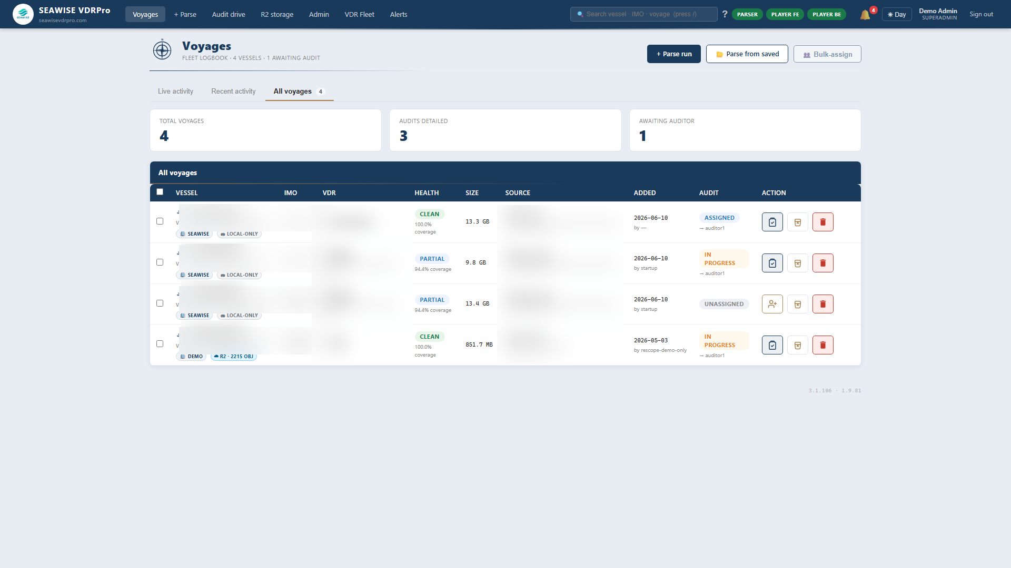The image size is (1011, 568).
Task: Switch to the Live activity tab
Action: (x=175, y=91)
